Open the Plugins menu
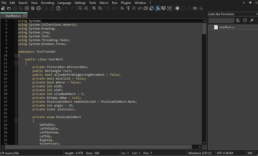 (126, 3)
